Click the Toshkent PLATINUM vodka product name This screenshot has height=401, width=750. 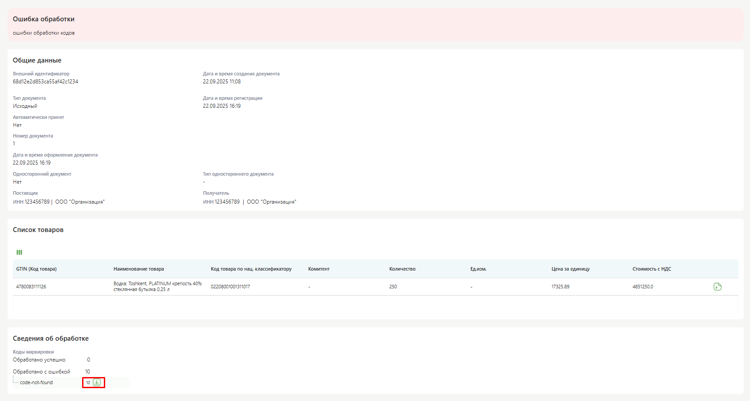pyautogui.click(x=157, y=287)
